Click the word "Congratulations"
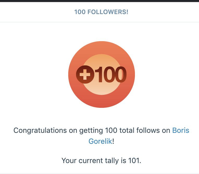199x174 pixels. coord(40,130)
